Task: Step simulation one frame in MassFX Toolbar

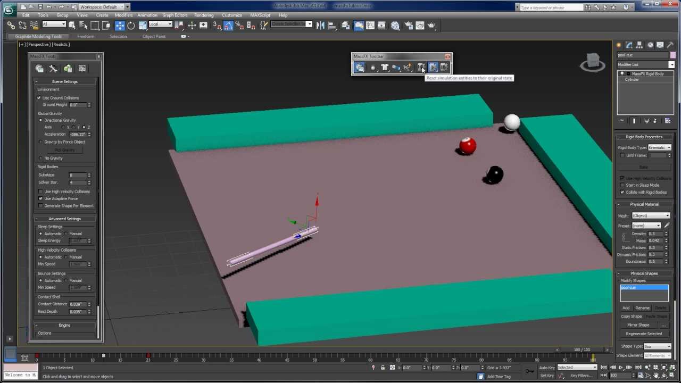Action: [x=444, y=68]
